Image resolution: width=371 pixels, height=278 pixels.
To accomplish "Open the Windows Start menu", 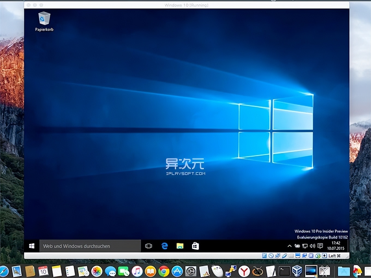I will (x=32, y=246).
